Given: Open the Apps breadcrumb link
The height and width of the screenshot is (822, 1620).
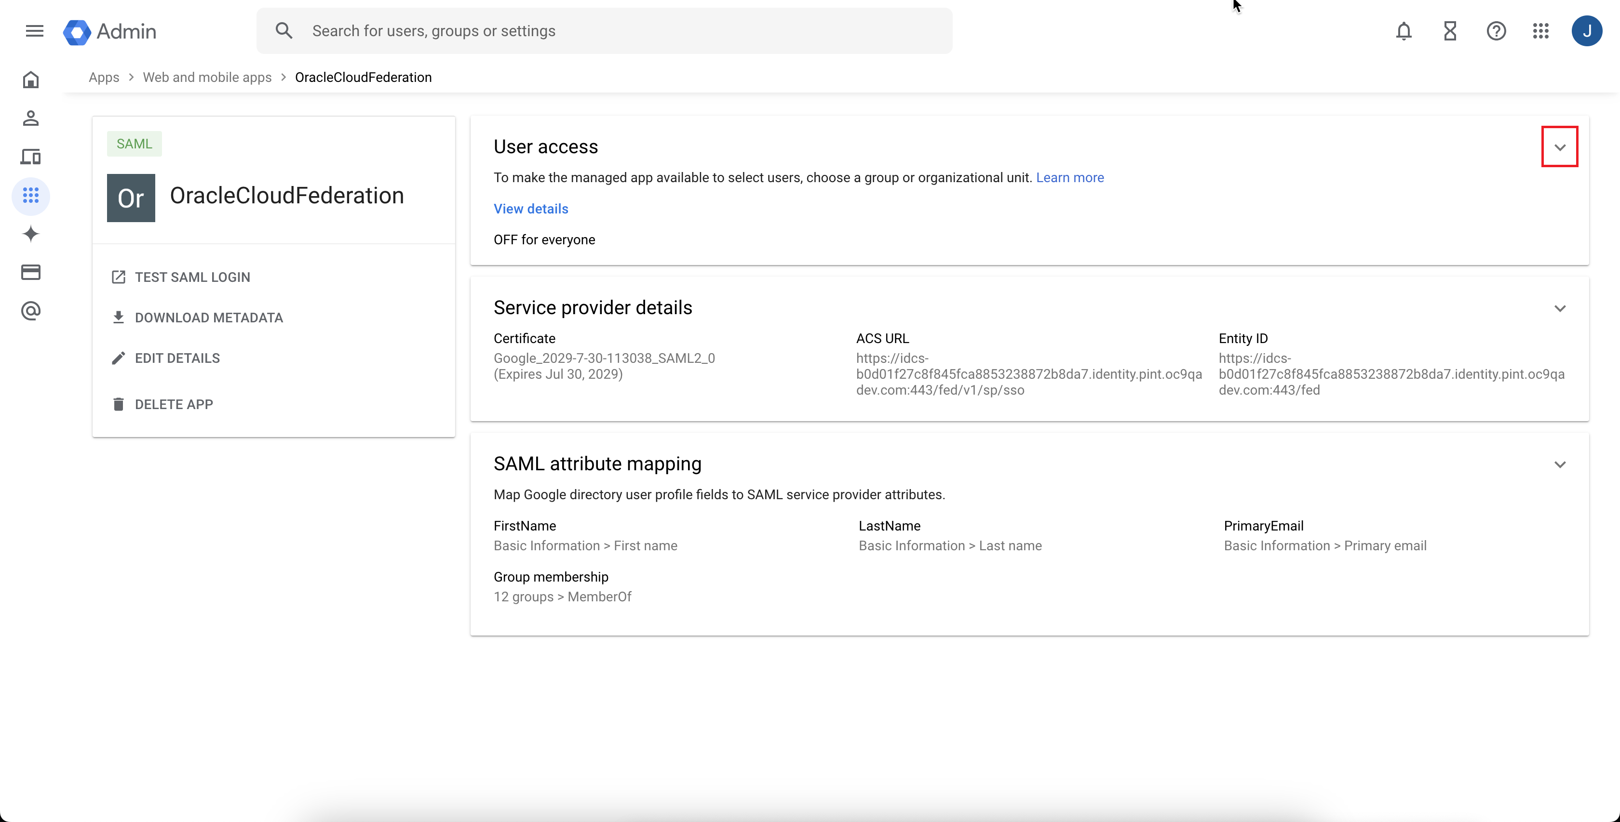Looking at the screenshot, I should point(103,77).
